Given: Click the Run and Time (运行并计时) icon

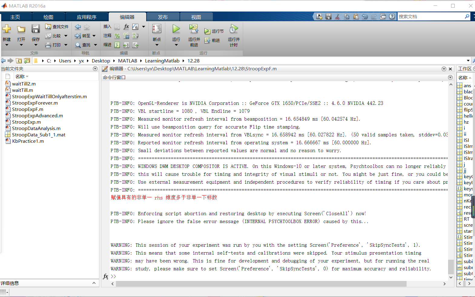Looking at the screenshot, I should [x=233, y=29].
